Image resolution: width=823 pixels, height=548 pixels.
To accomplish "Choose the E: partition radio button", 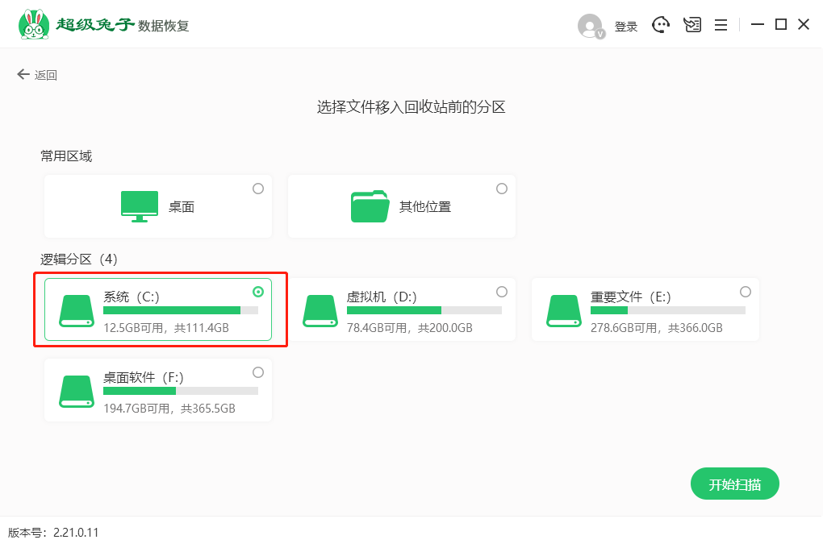I will [x=746, y=292].
